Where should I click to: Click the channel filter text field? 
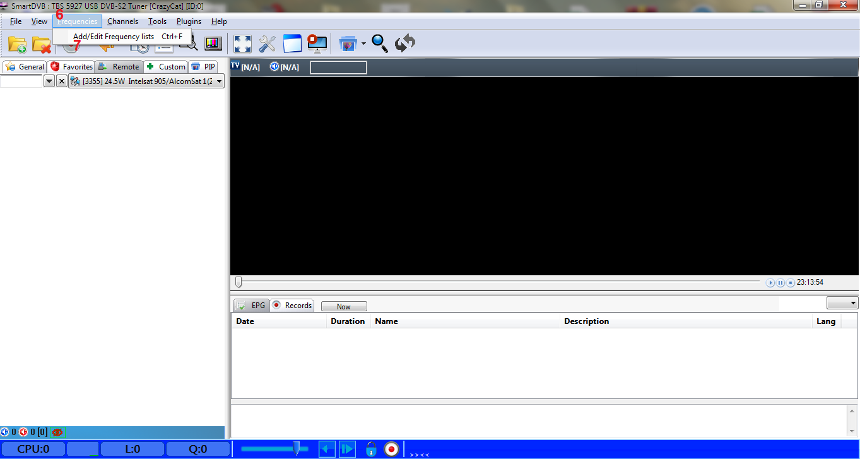tap(21, 81)
